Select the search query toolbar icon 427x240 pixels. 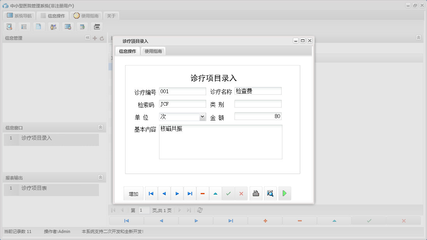click(x=10, y=27)
